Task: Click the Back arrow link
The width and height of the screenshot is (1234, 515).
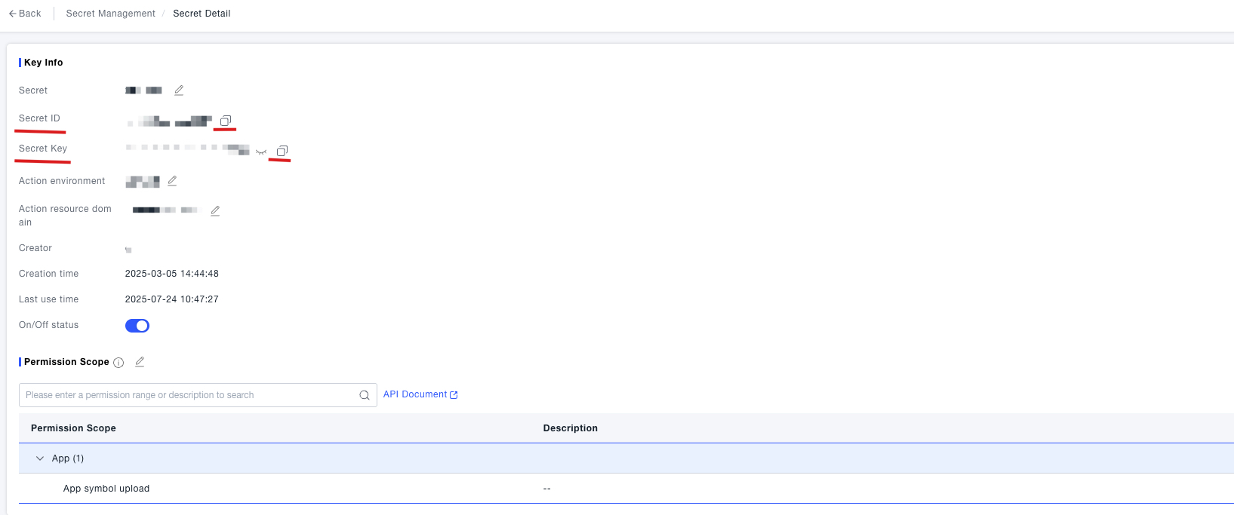Action: [x=25, y=14]
